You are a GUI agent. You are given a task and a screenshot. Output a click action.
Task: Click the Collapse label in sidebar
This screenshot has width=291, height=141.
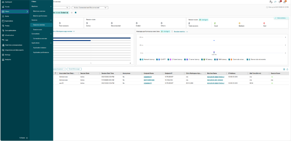[x=22, y=138]
